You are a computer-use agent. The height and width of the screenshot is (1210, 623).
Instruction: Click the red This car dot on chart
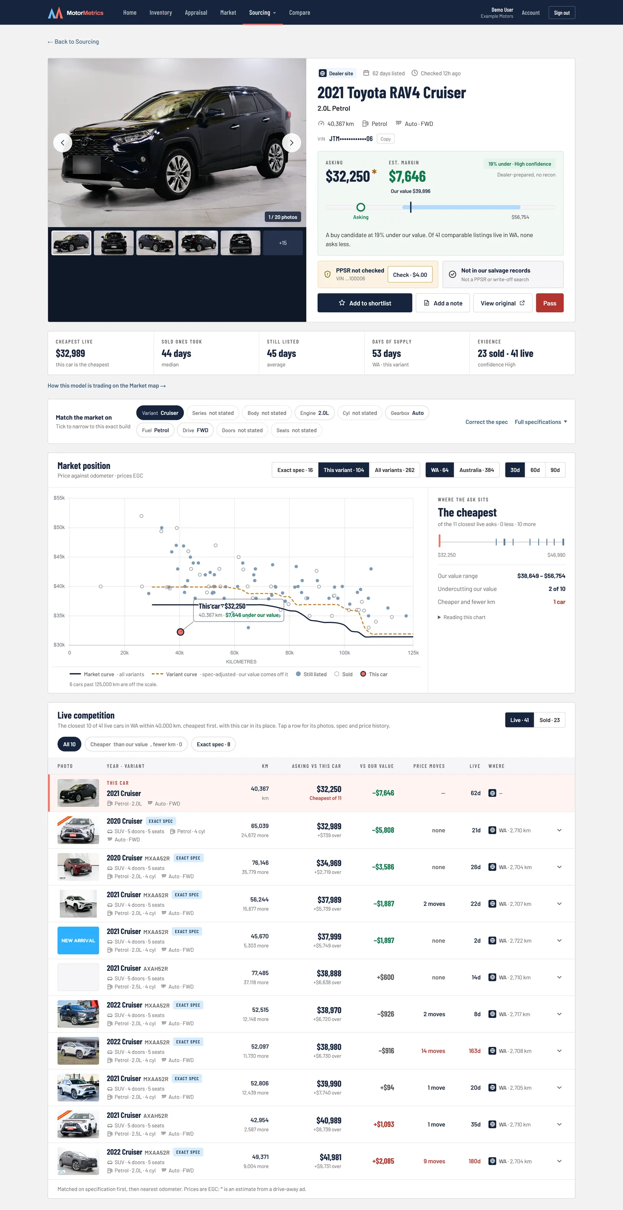click(x=180, y=632)
